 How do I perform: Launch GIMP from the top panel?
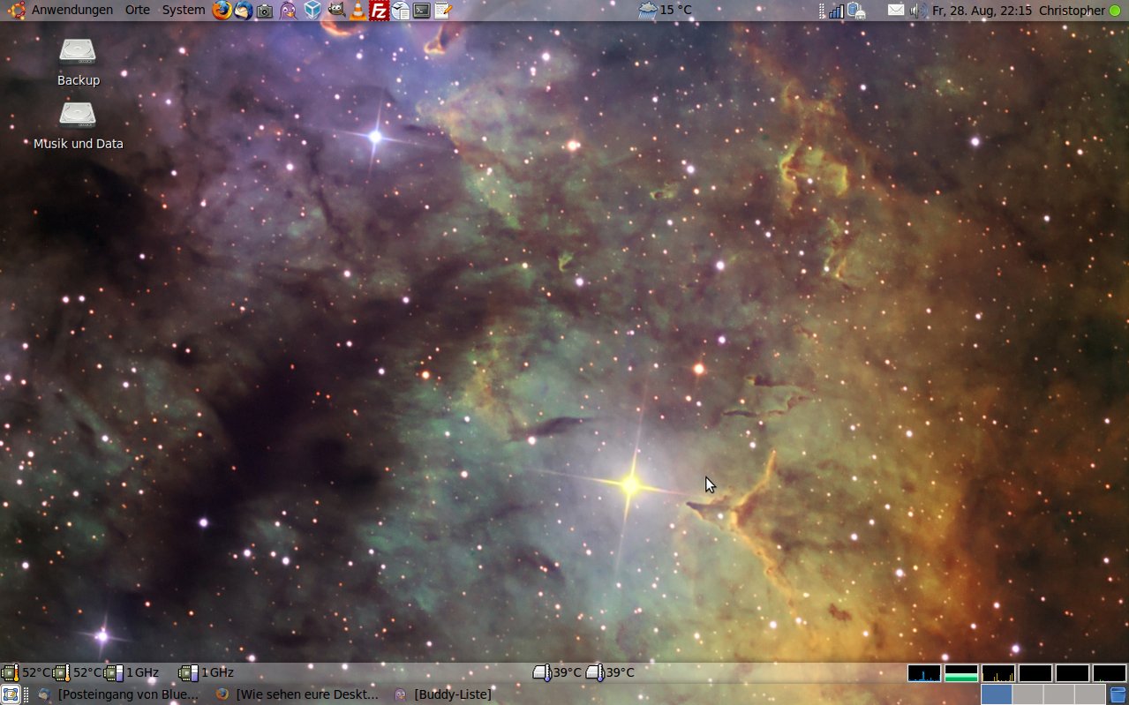(x=336, y=11)
